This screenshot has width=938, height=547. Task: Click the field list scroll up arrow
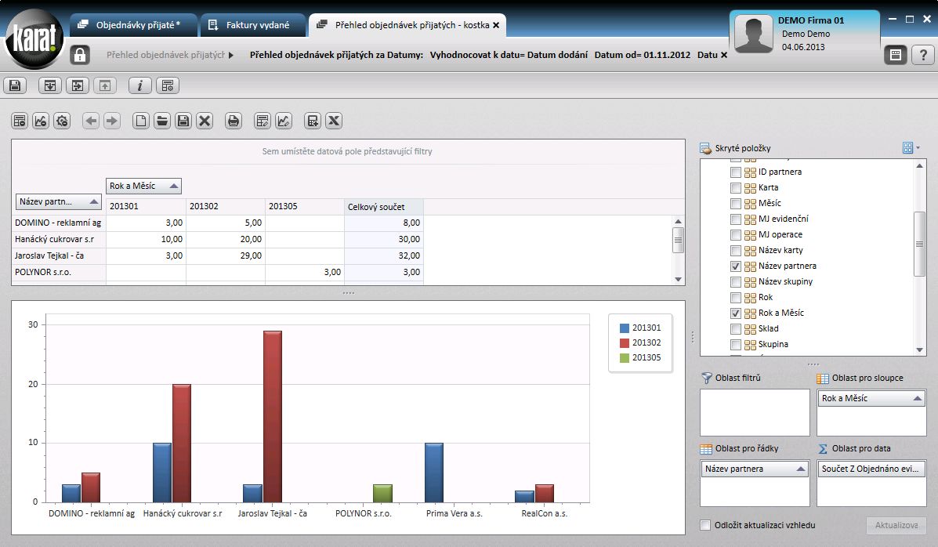[919, 166]
